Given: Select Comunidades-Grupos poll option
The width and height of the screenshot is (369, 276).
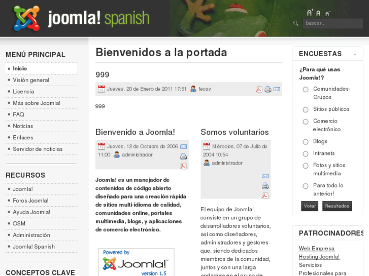Looking at the screenshot, I should (306, 90).
